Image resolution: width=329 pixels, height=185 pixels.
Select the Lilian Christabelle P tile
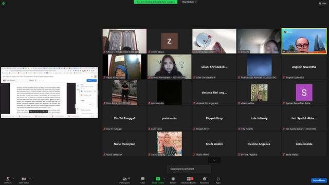point(214,67)
